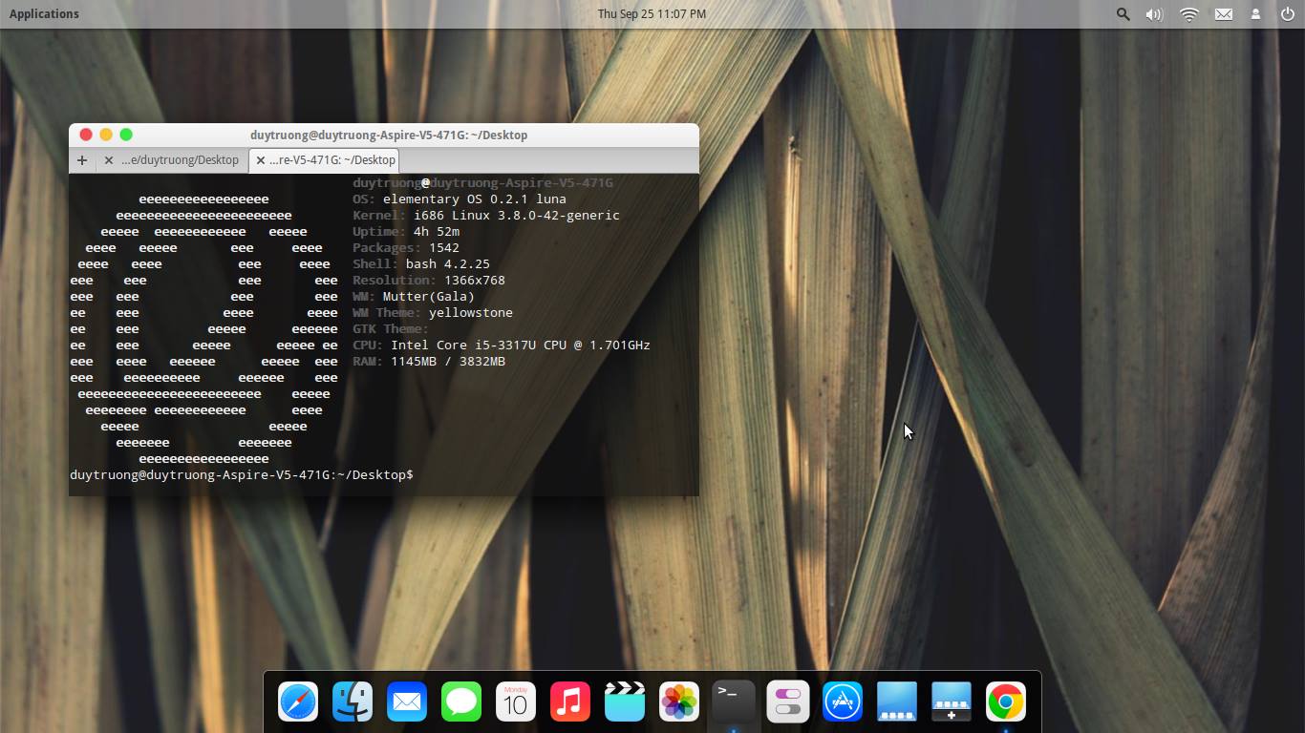Open the Photos flower icon in dock

[x=679, y=702]
